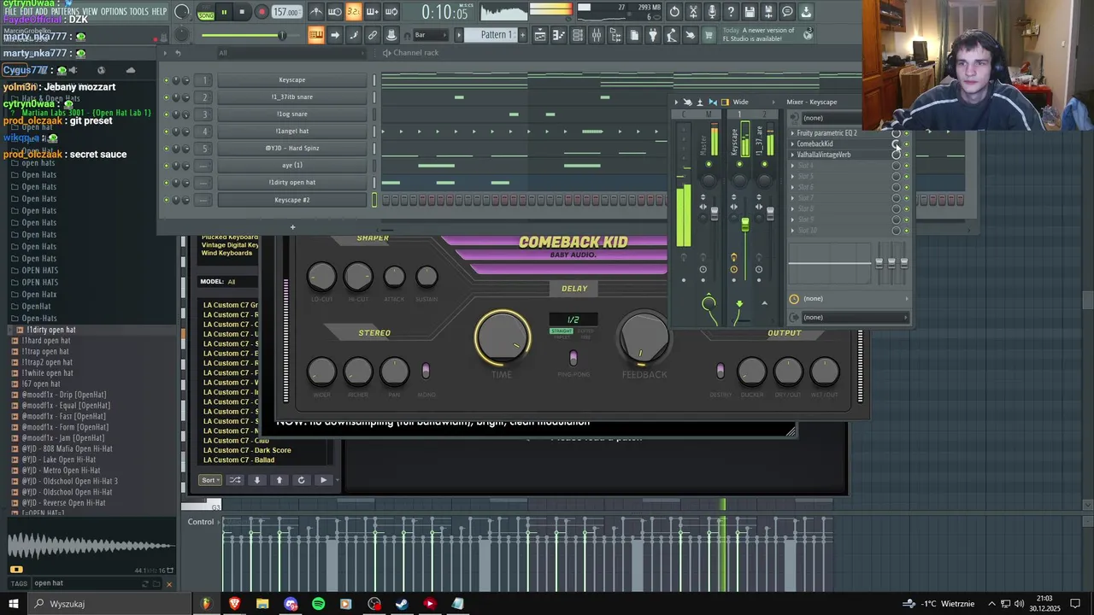This screenshot has width=1094, height=615.
Task: Click the undo history icon
Action: (674, 12)
